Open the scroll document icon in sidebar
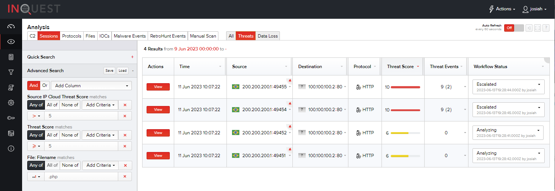This screenshot has height=191, width=555. [11, 87]
